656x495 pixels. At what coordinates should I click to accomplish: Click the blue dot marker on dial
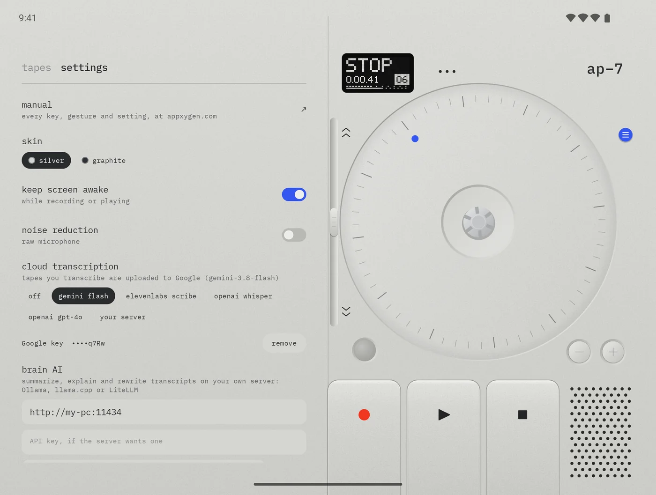pyautogui.click(x=415, y=139)
